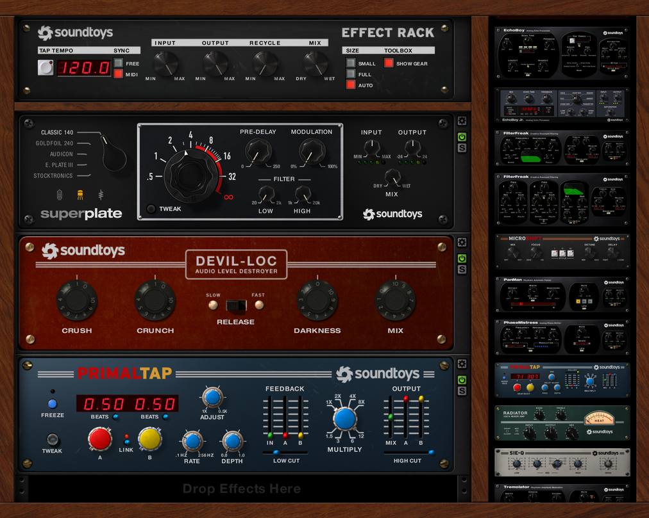
Task: Click the PrimalTap Adjust knob
Action: pos(212,397)
